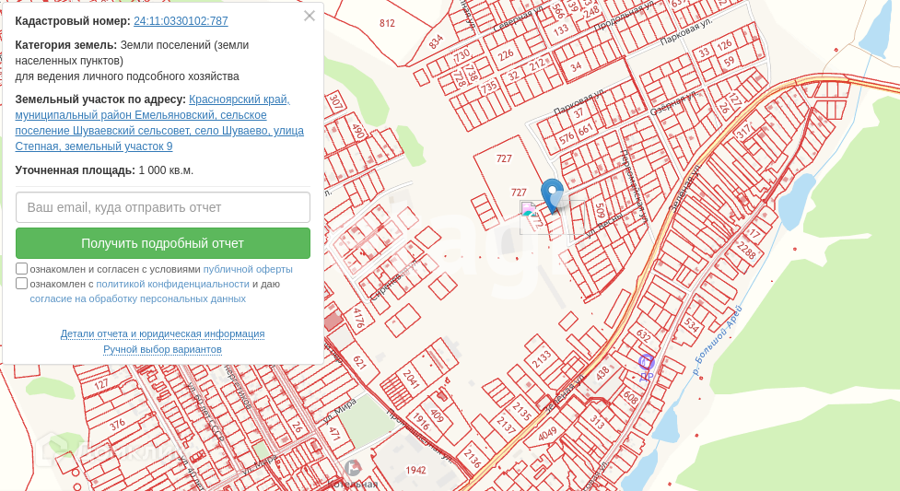Select parcel labeled 2135
The height and width of the screenshot is (491, 900).
tap(521, 411)
